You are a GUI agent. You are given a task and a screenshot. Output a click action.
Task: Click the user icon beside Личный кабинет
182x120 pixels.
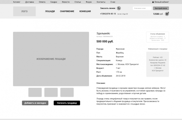point(153,2)
